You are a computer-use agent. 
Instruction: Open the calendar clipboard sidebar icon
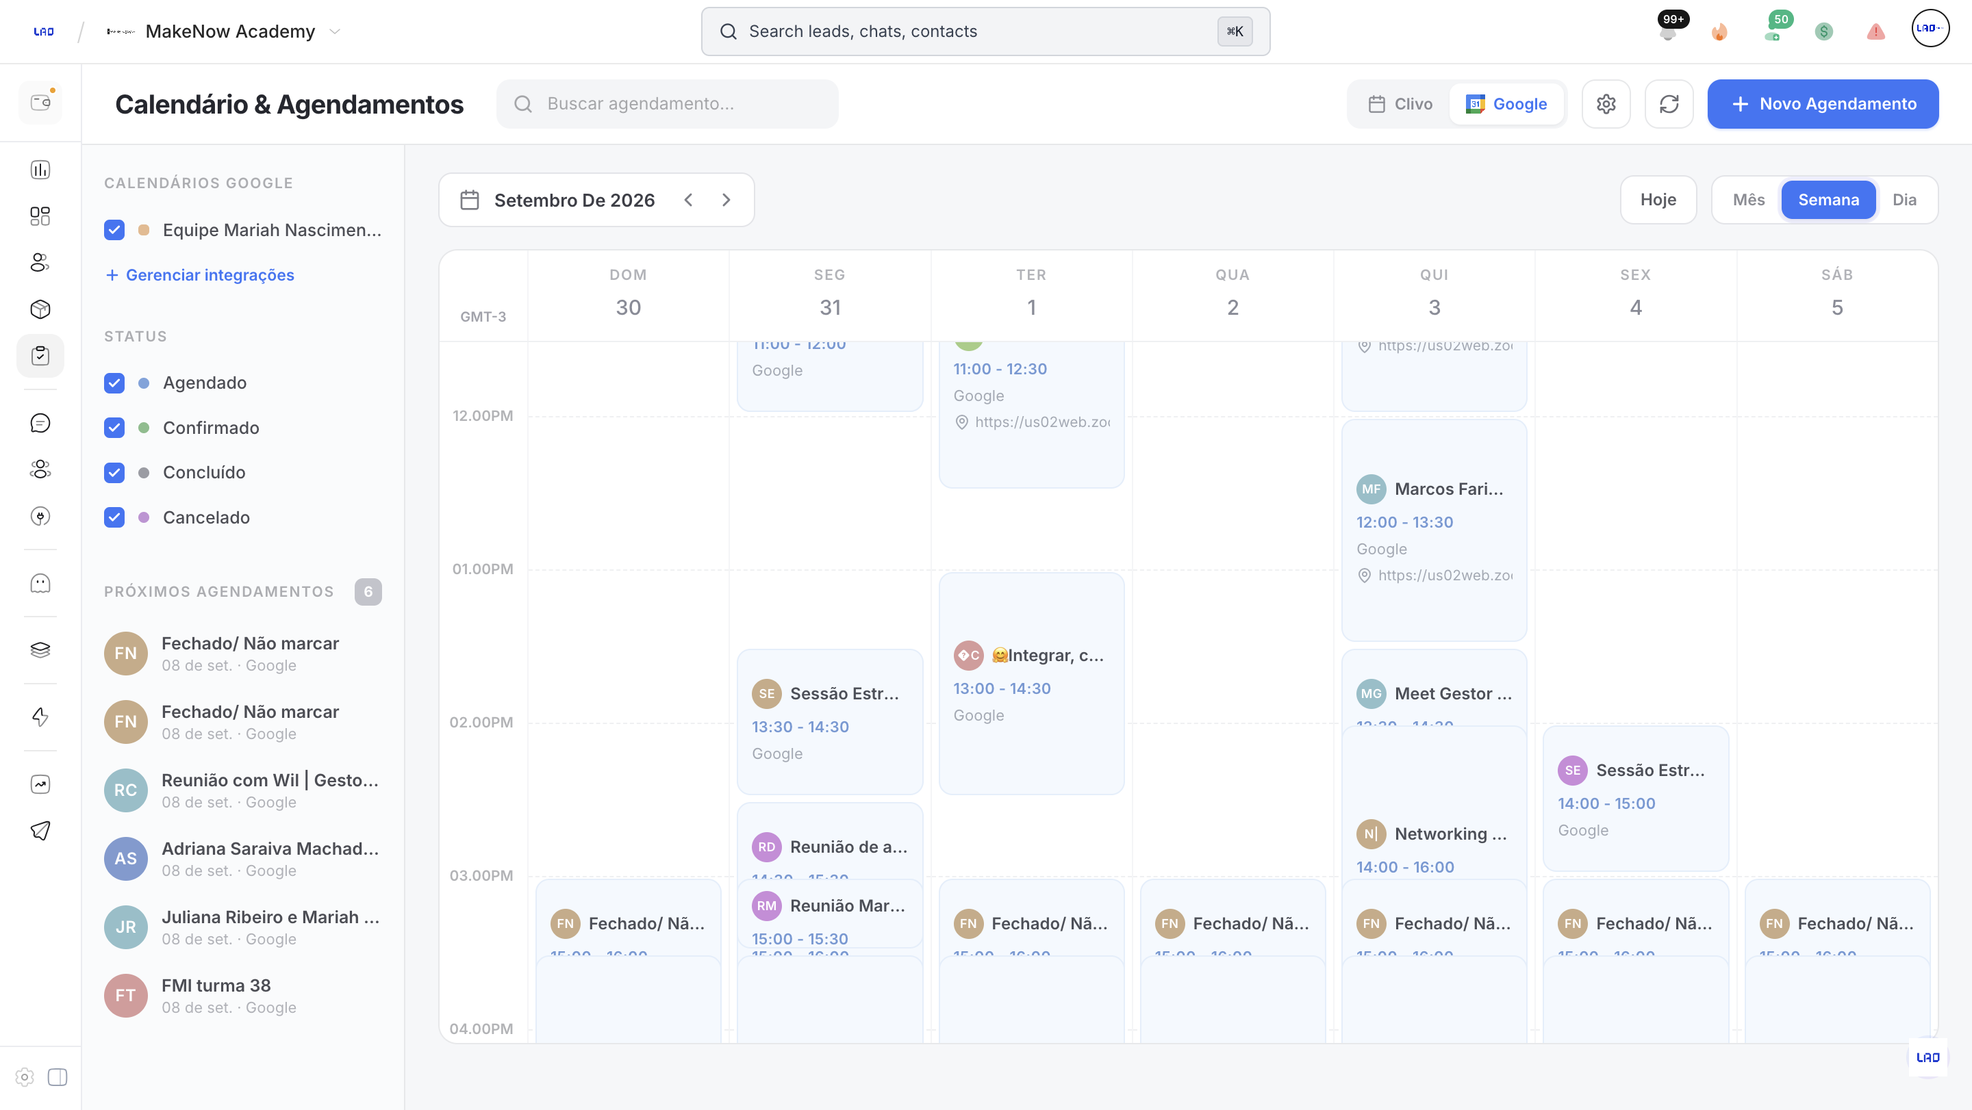40,356
